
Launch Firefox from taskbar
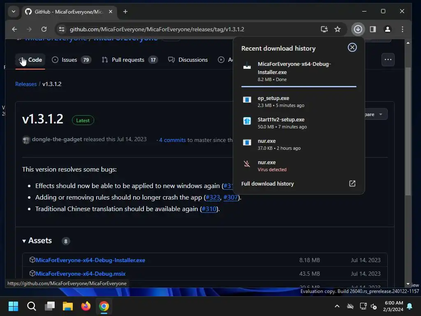tap(86, 306)
